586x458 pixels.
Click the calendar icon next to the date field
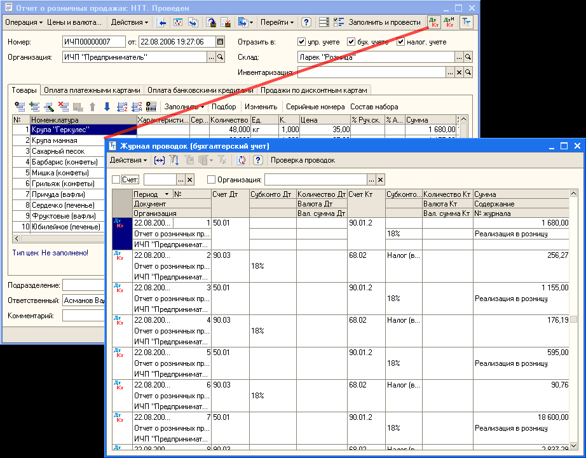(x=221, y=42)
